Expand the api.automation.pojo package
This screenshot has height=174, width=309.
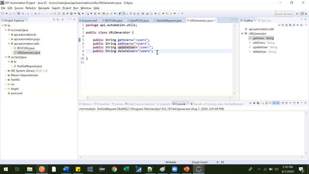tap(9, 39)
